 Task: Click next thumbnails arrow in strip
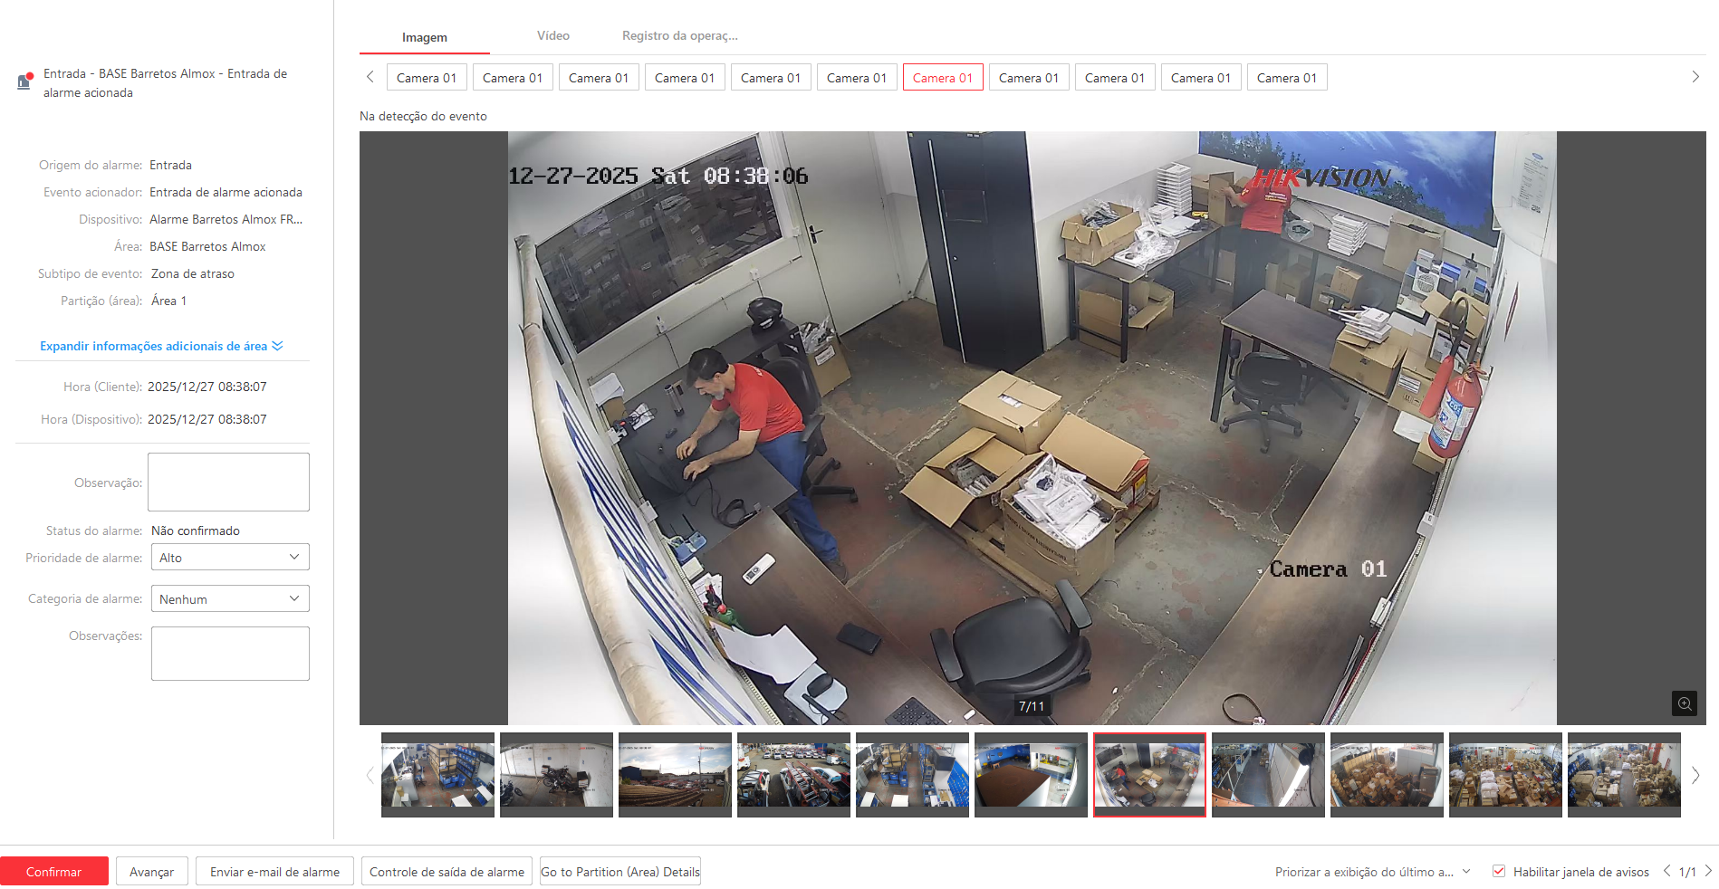1695,775
